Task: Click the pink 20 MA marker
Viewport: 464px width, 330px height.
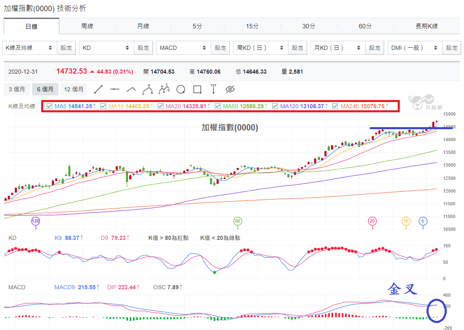Action: point(372,221)
